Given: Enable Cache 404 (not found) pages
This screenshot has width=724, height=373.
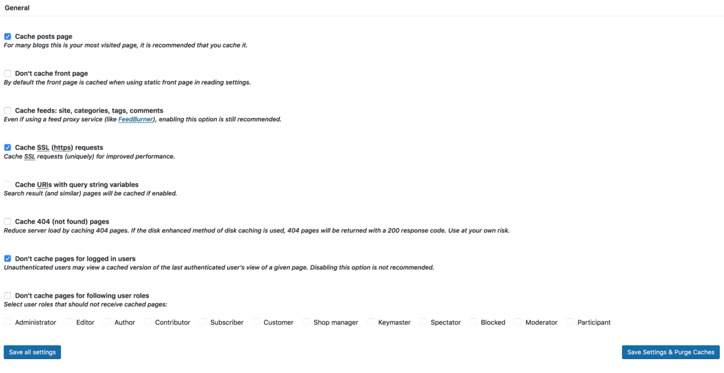Looking at the screenshot, I should pyautogui.click(x=7, y=221).
